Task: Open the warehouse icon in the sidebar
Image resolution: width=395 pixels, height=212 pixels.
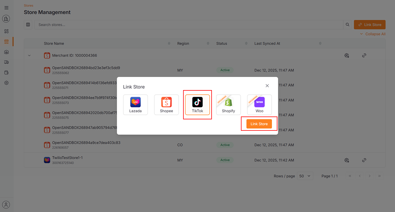Action: coord(6,52)
